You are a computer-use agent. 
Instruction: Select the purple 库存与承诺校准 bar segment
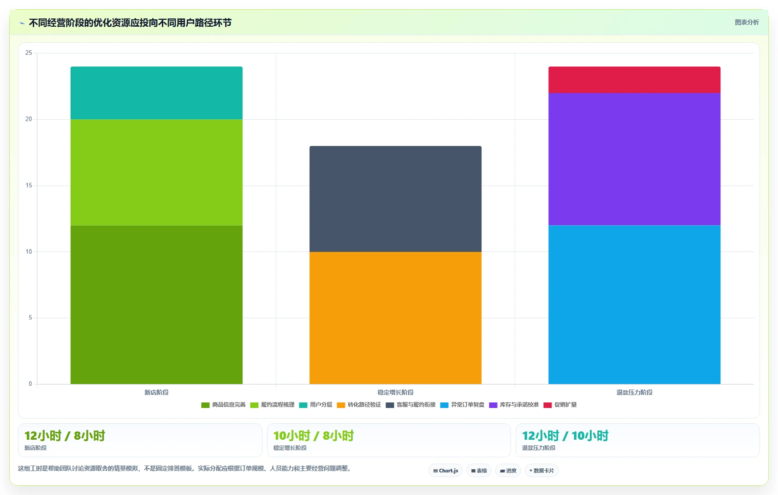pyautogui.click(x=634, y=159)
